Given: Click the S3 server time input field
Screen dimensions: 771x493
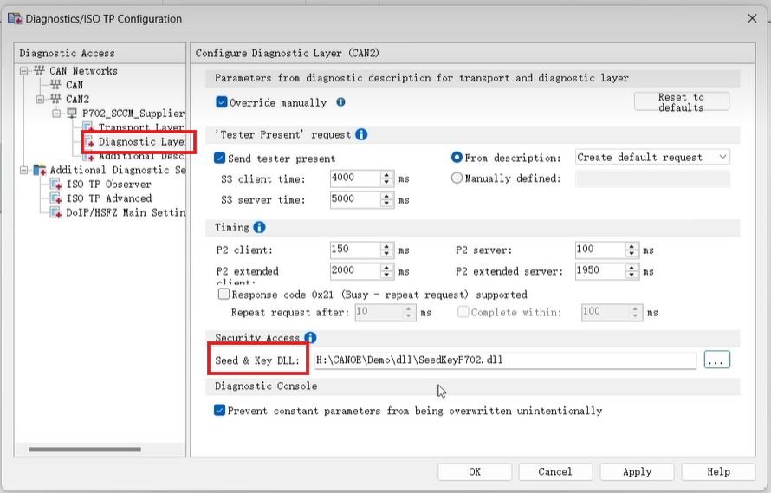Looking at the screenshot, I should 355,199.
